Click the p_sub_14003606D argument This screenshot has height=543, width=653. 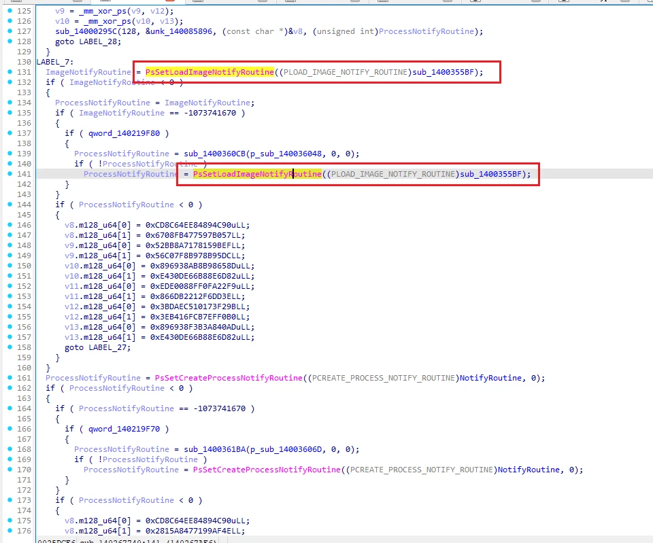click(x=286, y=449)
